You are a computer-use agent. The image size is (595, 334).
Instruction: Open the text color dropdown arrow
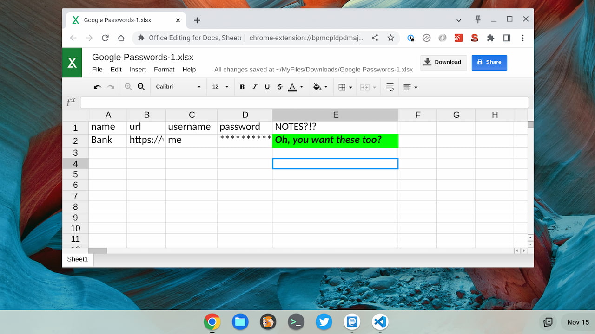(301, 87)
